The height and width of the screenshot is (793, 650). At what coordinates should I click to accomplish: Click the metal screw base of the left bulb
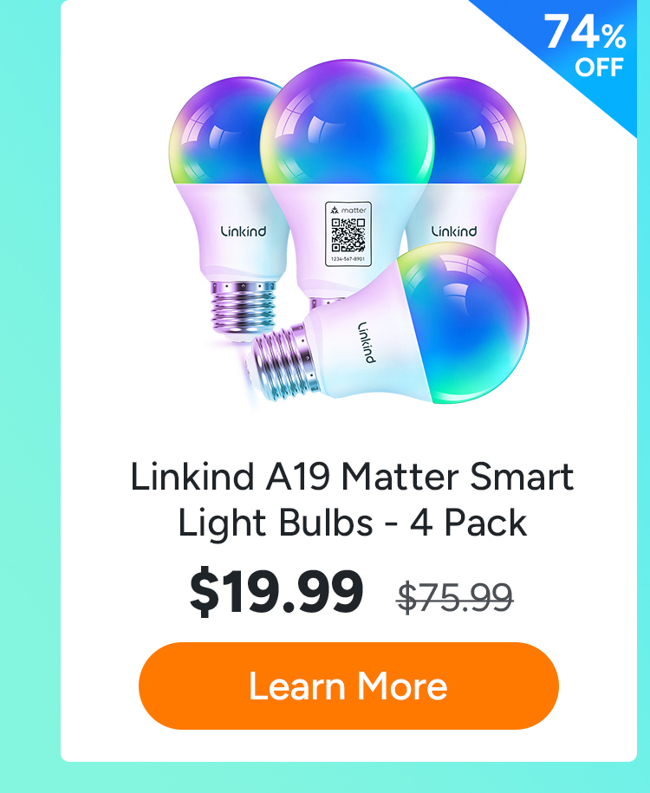click(x=244, y=307)
